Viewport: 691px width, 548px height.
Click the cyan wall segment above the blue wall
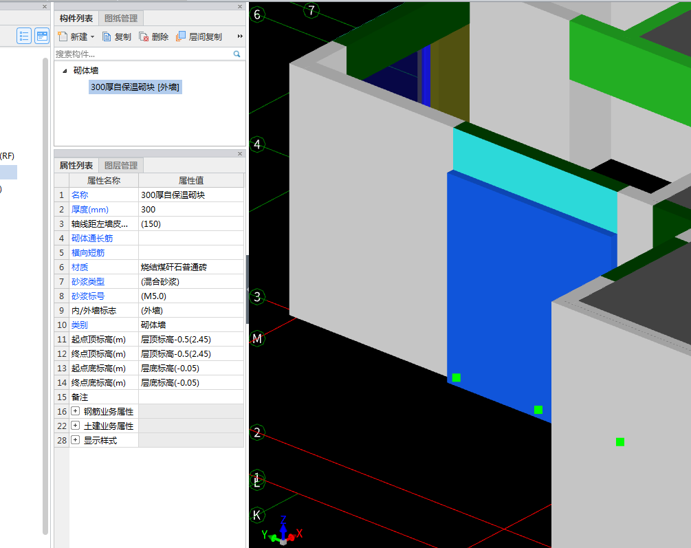(x=534, y=181)
